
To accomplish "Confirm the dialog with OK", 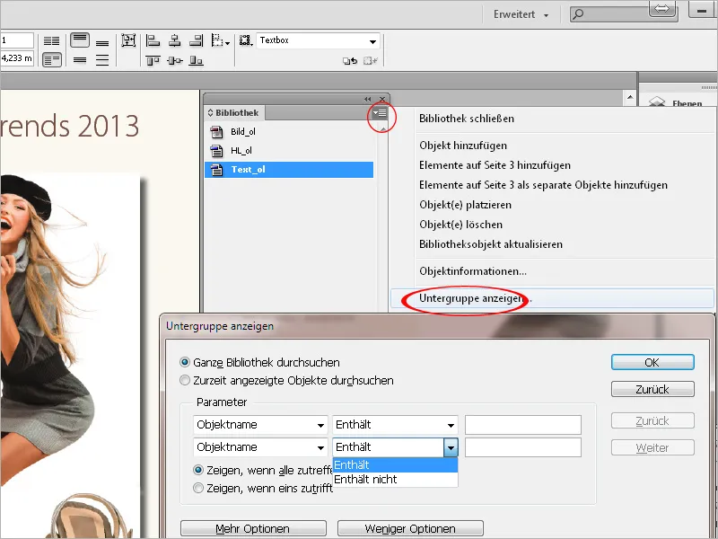I will tap(652, 363).
